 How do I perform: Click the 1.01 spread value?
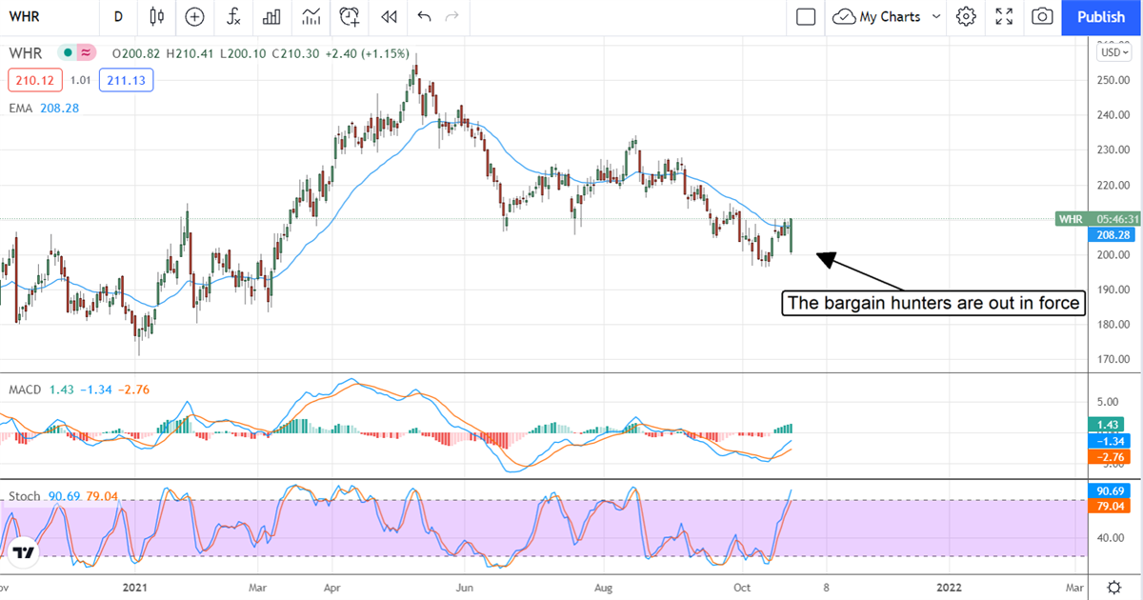tap(80, 81)
